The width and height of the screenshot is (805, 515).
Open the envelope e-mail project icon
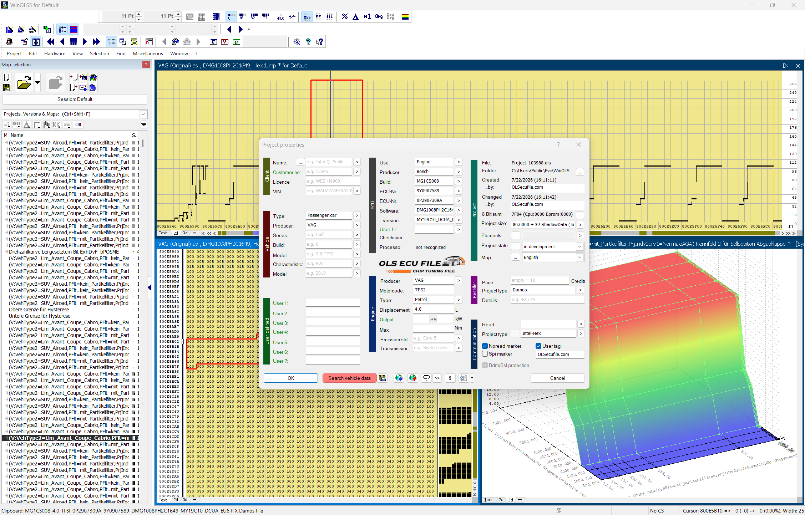click(x=83, y=88)
